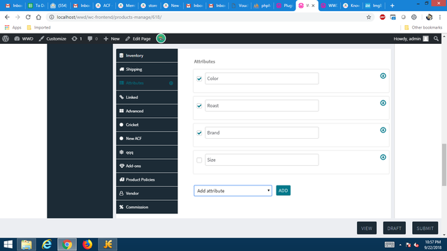Open comments icon in admin bar
Image resolution: width=447 pixels, height=251 pixels.
click(93, 39)
